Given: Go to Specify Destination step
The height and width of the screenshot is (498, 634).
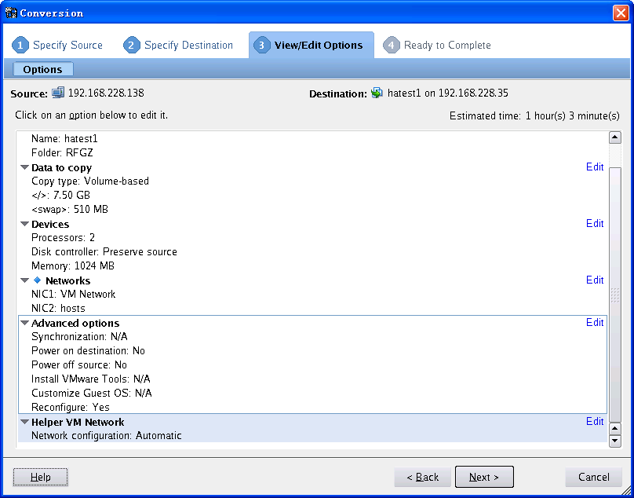Looking at the screenshot, I should (x=188, y=46).
